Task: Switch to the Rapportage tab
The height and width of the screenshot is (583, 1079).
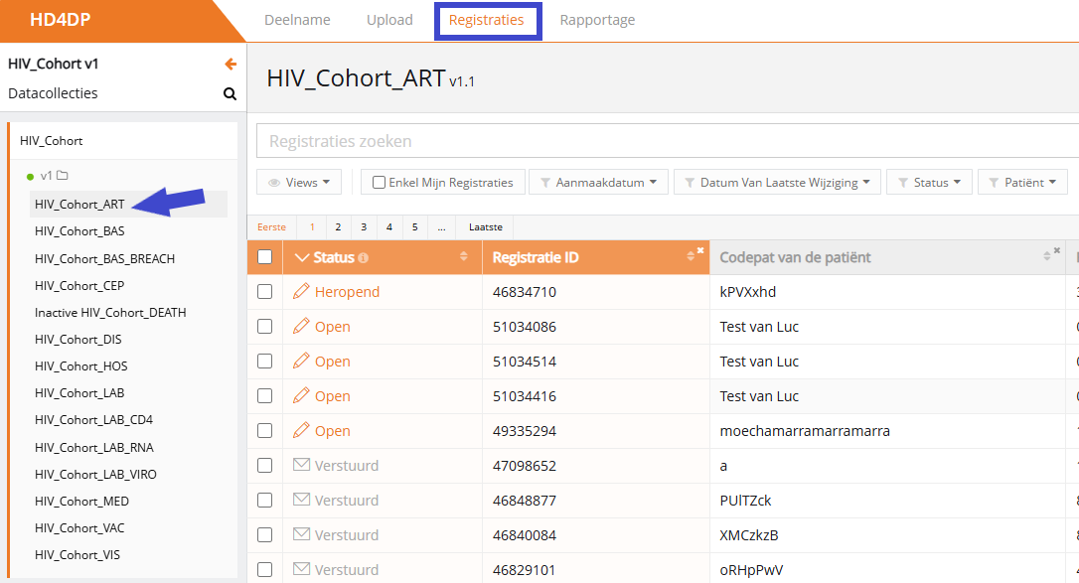Action: pos(597,20)
